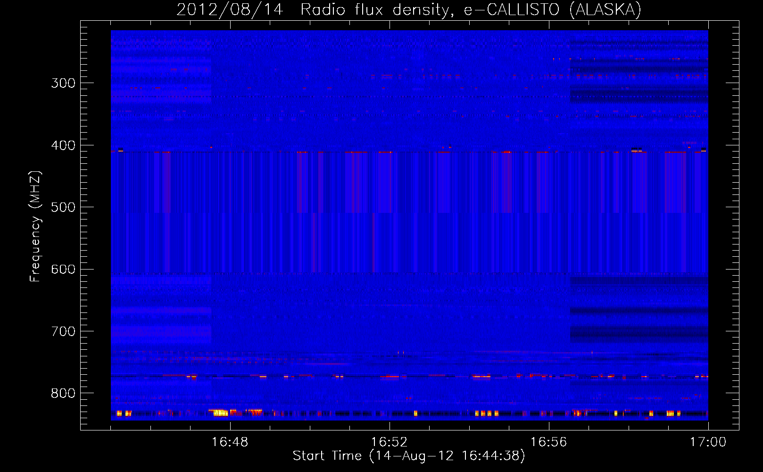763x472 pixels.
Task: Select the 400 frequency tick label
Action: click(x=63, y=145)
